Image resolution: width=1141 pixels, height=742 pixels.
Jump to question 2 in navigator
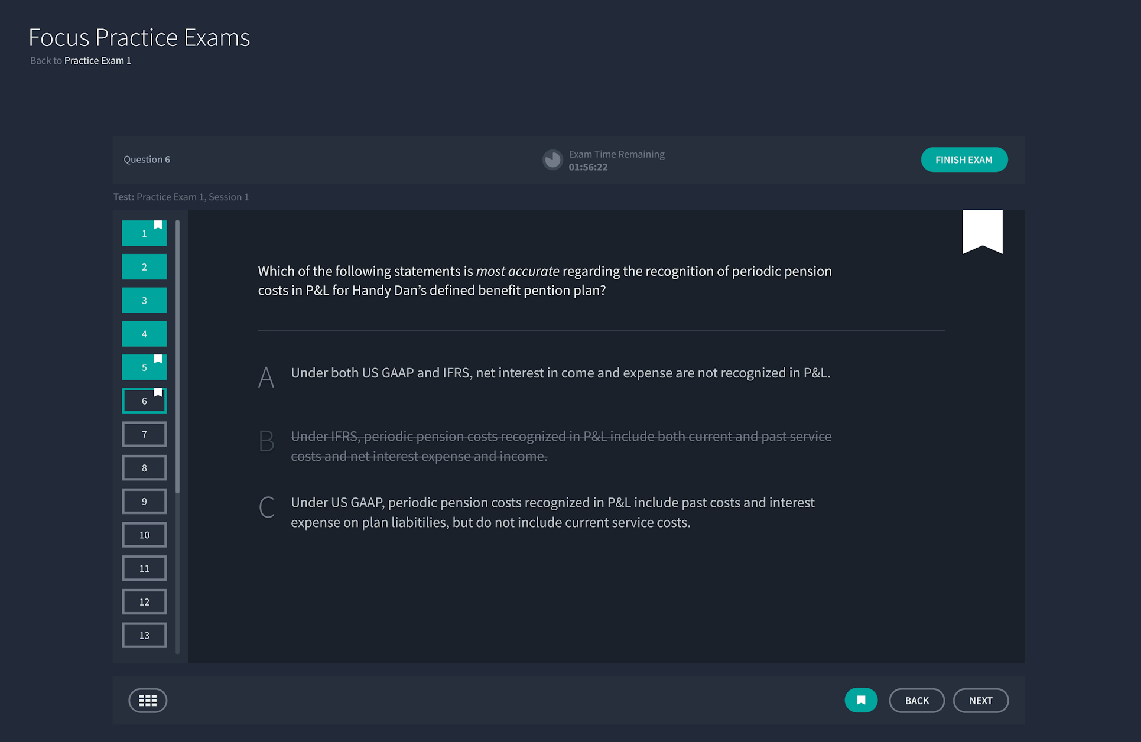(x=144, y=267)
